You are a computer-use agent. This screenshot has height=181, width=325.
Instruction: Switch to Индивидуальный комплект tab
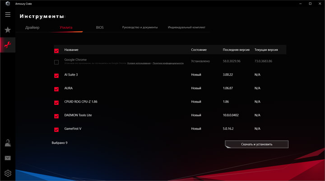tap(186, 27)
